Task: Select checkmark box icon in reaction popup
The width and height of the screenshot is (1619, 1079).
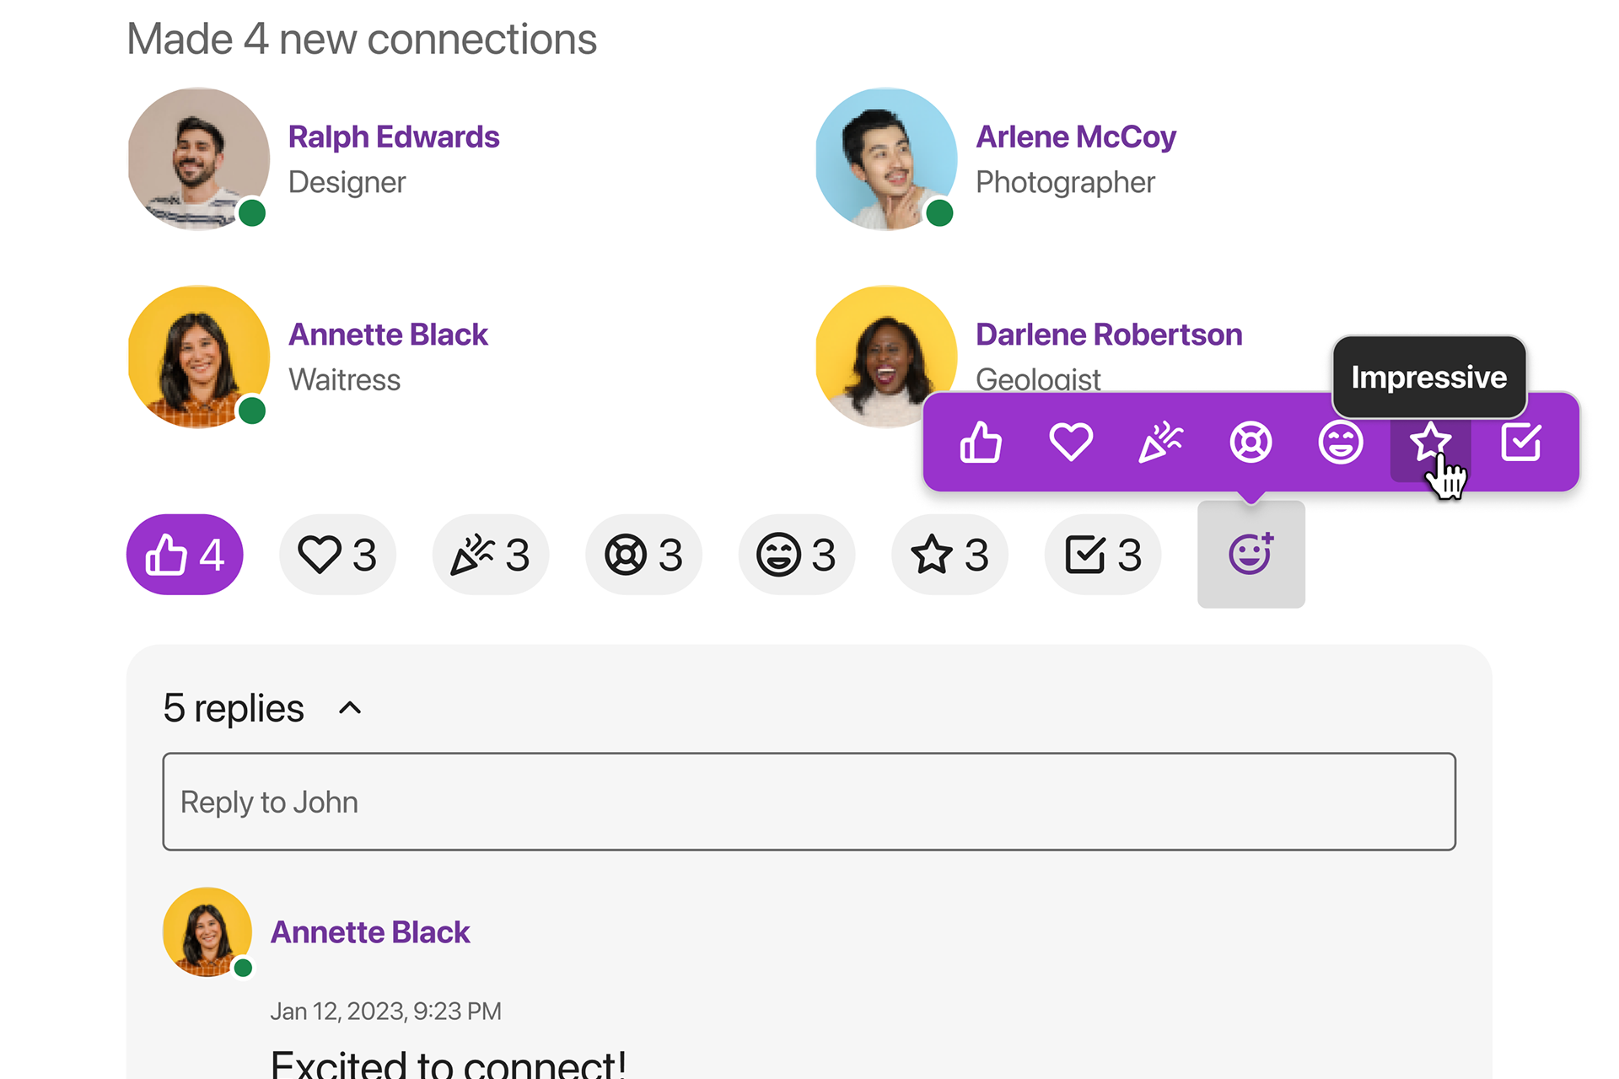Action: [1521, 442]
